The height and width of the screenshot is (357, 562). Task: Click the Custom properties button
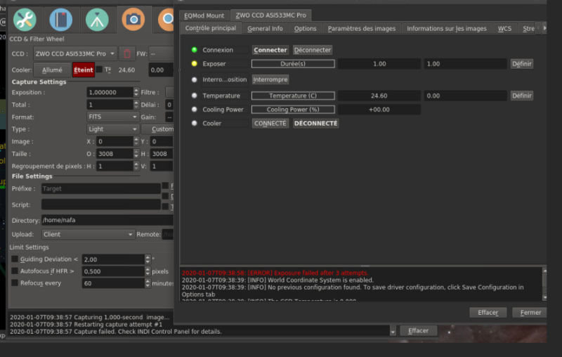coord(159,129)
